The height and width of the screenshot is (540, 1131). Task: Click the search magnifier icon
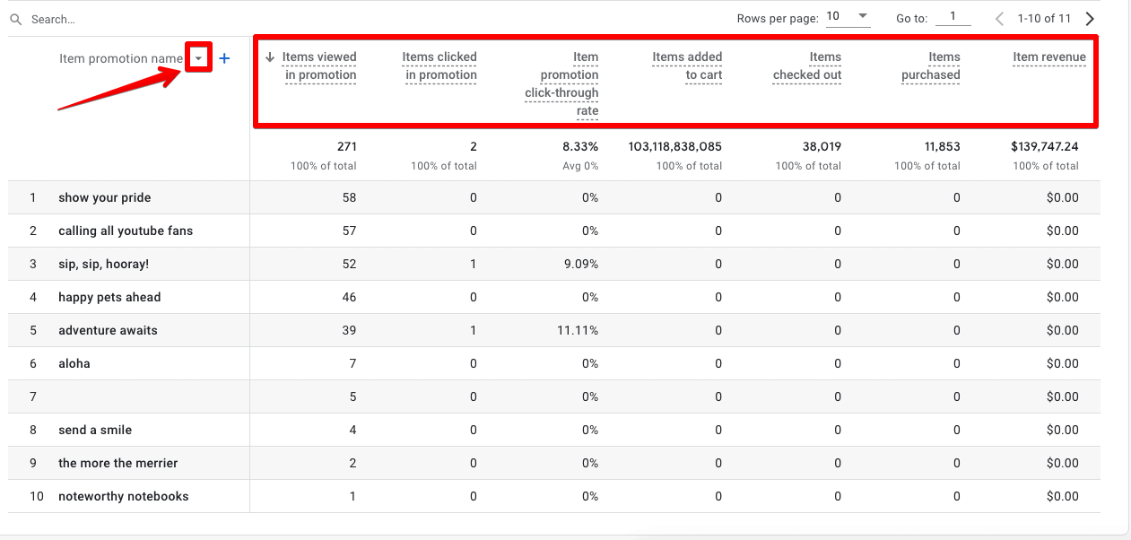15,19
